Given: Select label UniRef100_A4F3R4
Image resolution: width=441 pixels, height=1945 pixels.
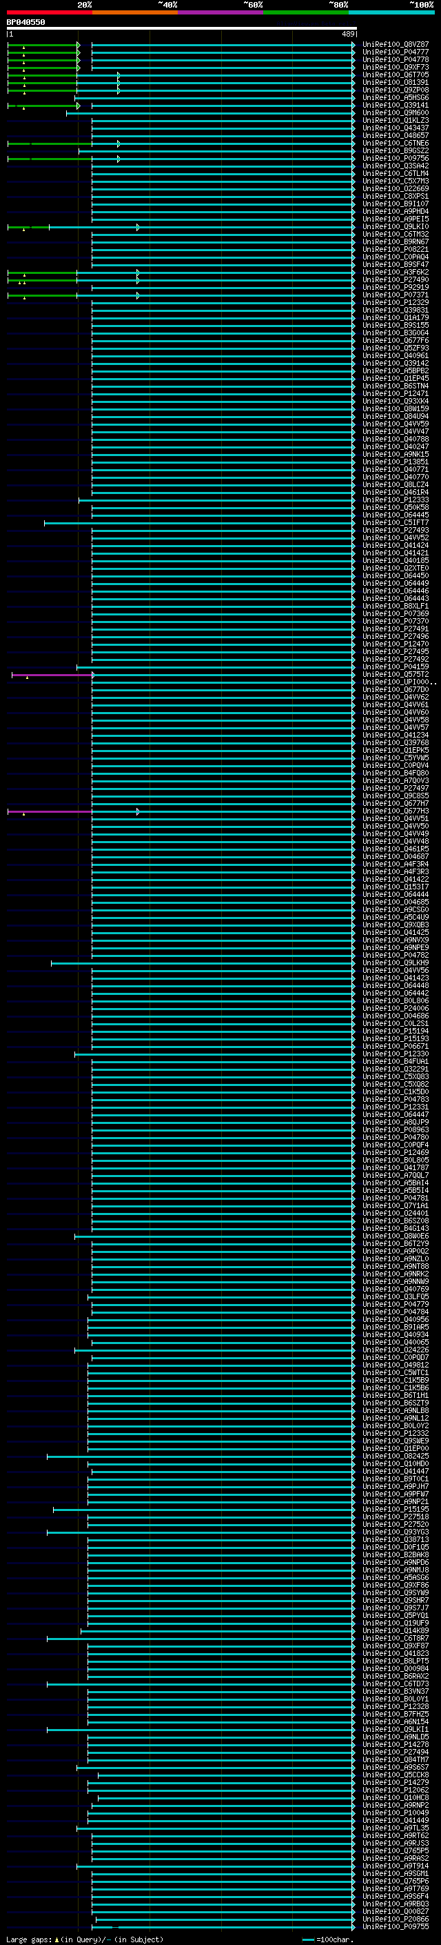Looking at the screenshot, I should pos(395,865).
